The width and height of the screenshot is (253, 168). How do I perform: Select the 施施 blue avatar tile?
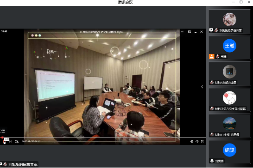pos(229,152)
